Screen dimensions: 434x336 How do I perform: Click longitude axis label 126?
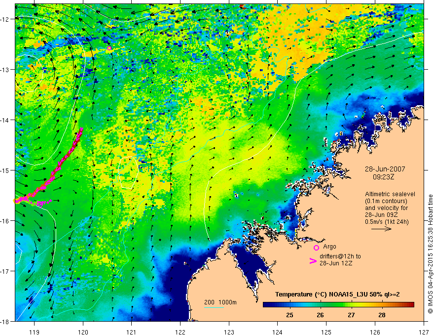click(x=375, y=332)
